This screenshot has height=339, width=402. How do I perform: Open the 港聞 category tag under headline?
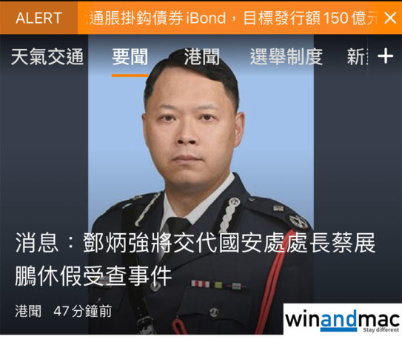pos(28,311)
